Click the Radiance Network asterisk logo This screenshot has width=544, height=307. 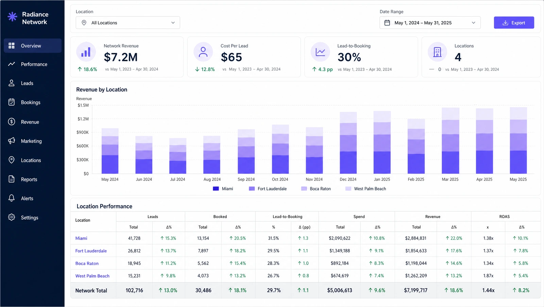pos(13,17)
